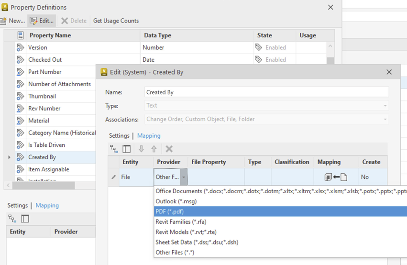
Task: Click the column chooser icon in lower-left panel
Action: tap(25, 219)
